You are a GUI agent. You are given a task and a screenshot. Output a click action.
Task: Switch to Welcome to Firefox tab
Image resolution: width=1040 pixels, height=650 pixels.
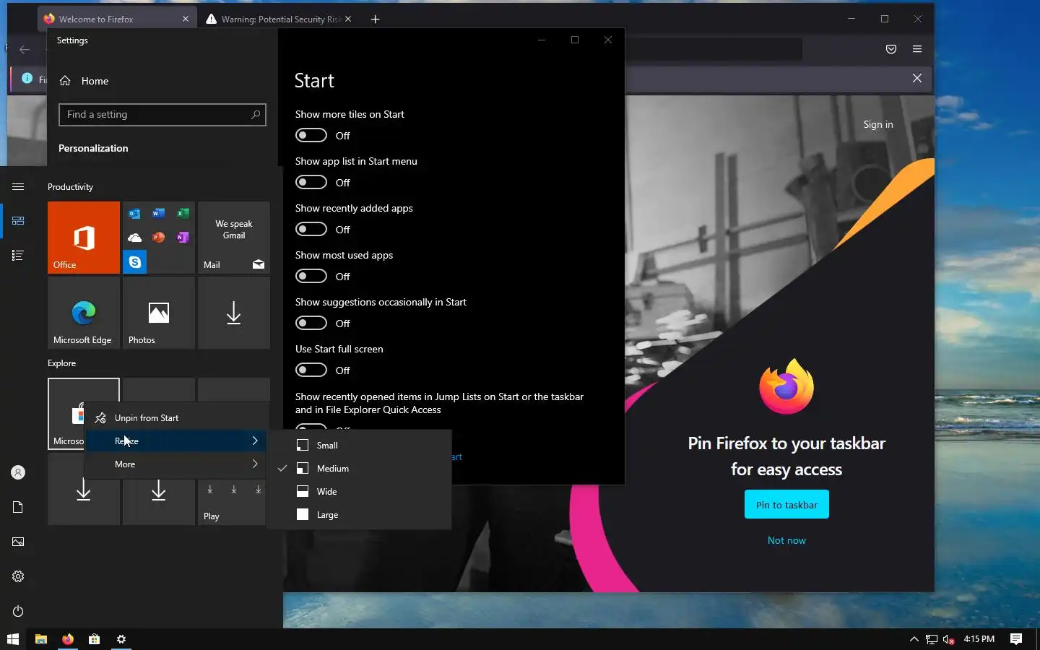pyautogui.click(x=116, y=19)
